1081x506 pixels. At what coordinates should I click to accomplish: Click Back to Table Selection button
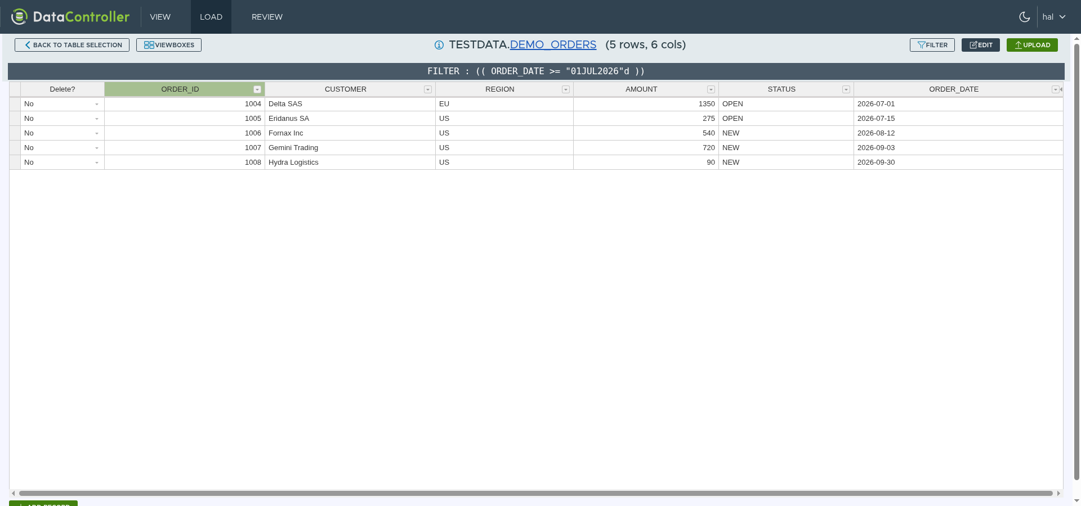coord(72,45)
